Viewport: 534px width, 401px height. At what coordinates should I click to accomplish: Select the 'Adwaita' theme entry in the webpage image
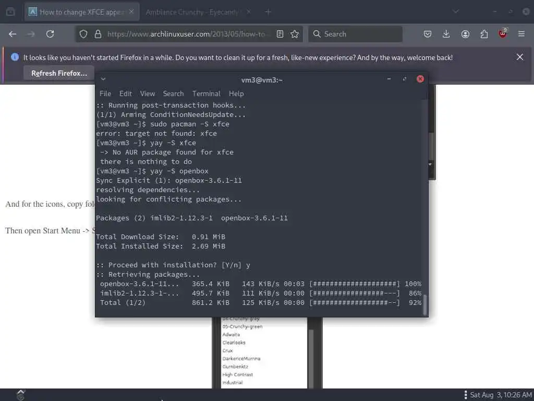point(231,335)
